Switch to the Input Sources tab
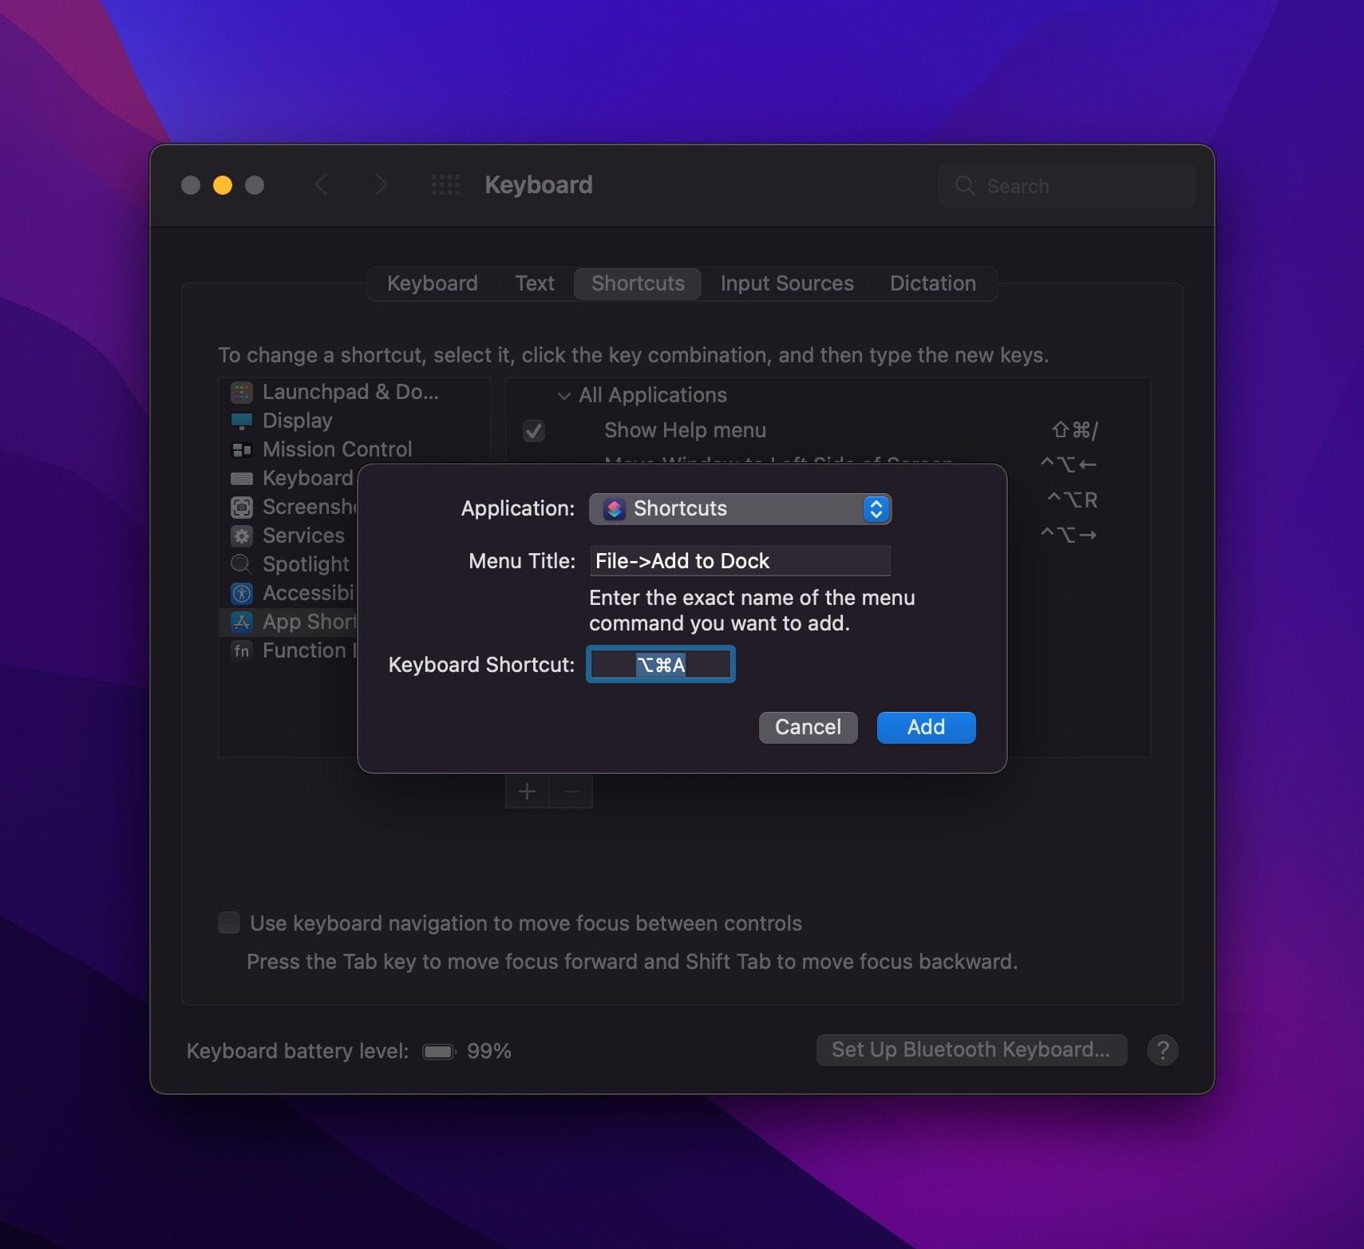Image resolution: width=1364 pixels, height=1249 pixels. click(x=787, y=283)
